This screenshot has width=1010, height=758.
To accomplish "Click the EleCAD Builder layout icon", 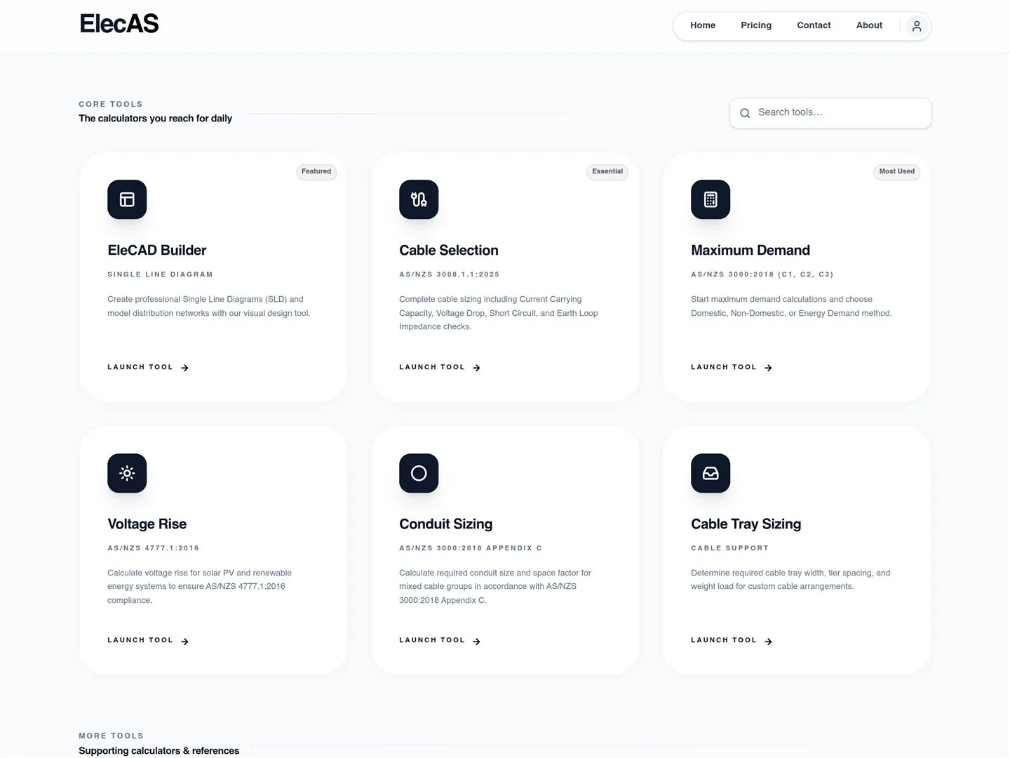I will pos(127,199).
